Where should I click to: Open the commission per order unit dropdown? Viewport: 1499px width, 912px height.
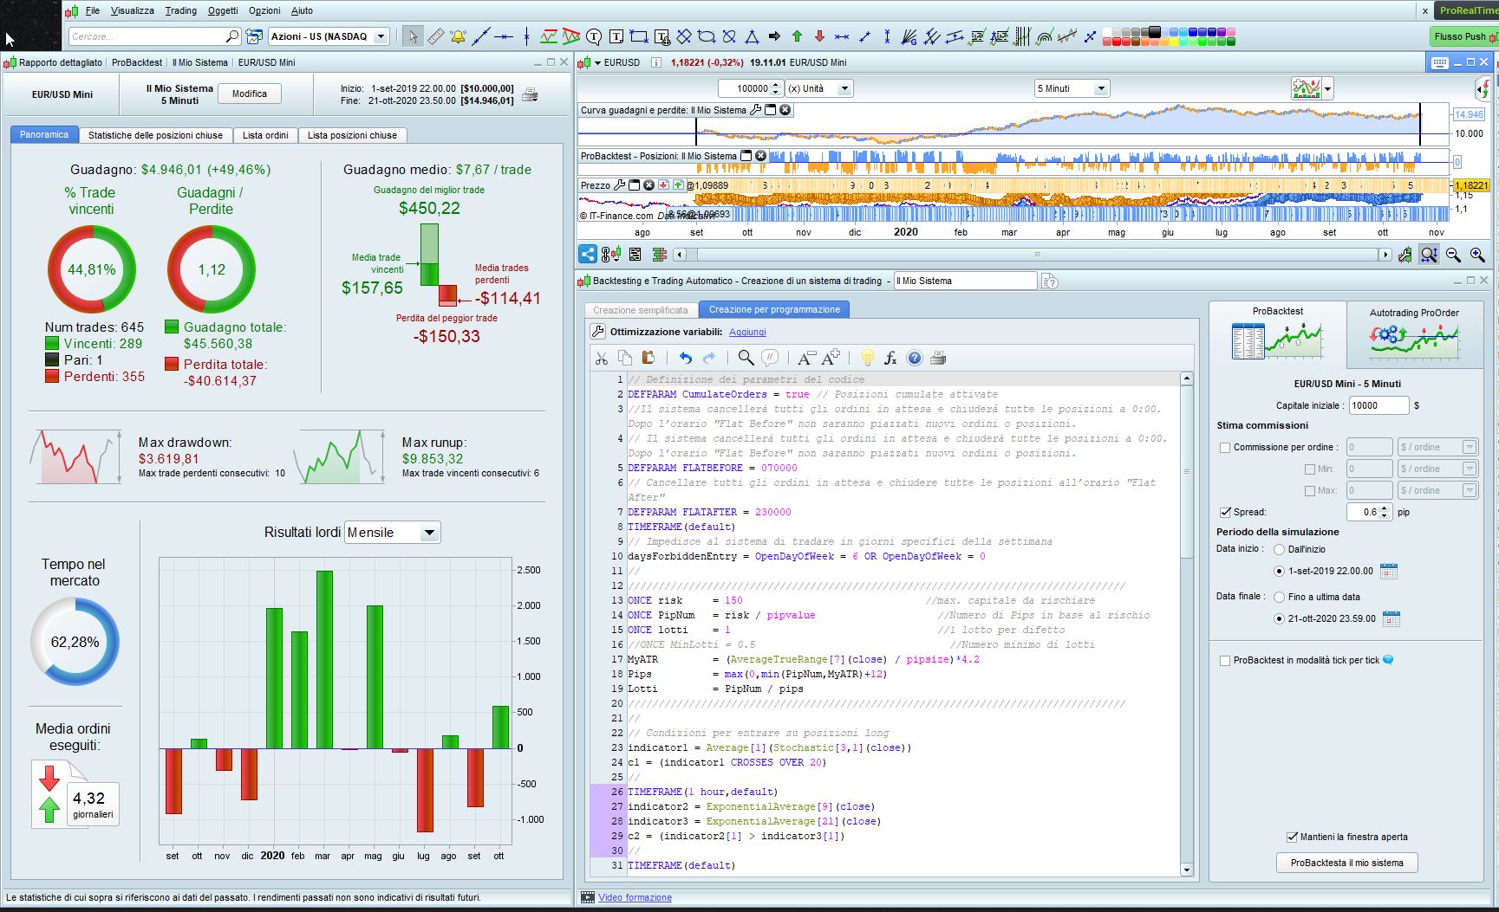(1469, 448)
